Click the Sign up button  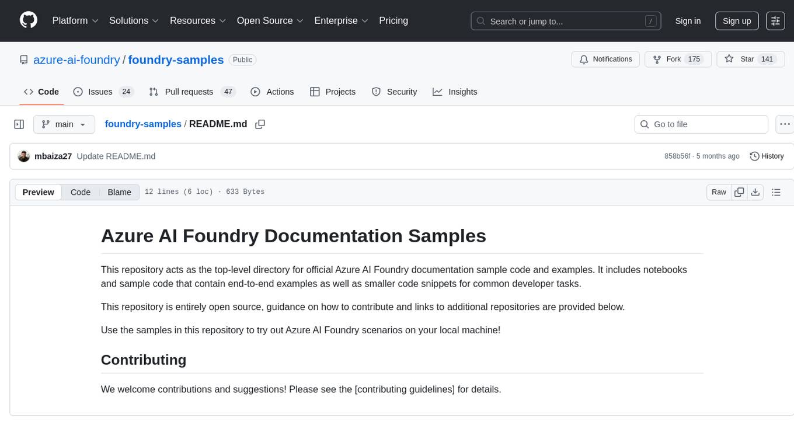click(x=737, y=21)
